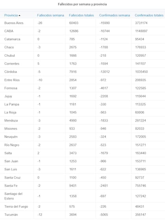The width and height of the screenshot is (165, 220).
Task: Click the Tucumán province name
Action: pyautogui.click(x=11, y=214)
